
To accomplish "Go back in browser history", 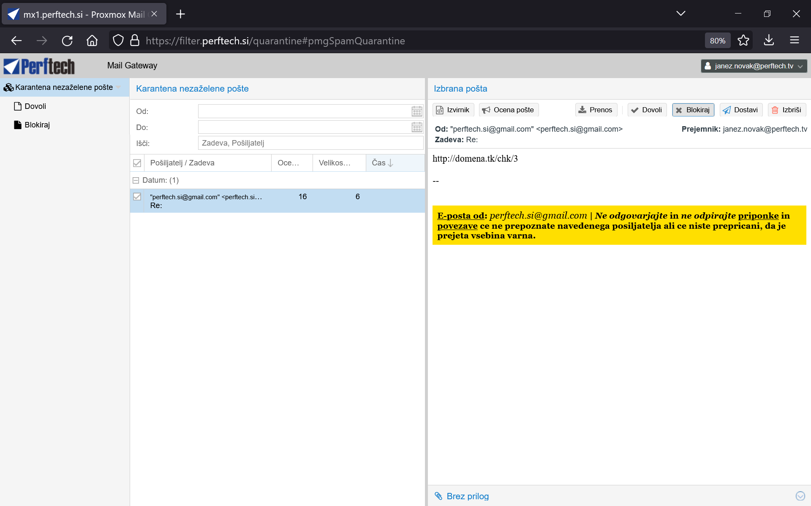I will point(16,41).
